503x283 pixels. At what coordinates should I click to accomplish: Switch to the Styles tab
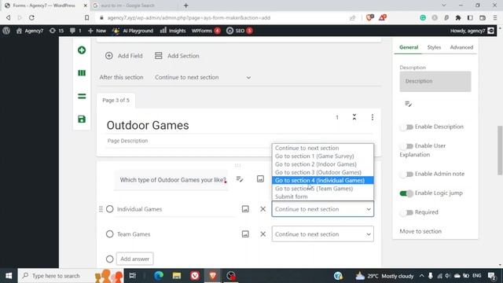pos(434,47)
